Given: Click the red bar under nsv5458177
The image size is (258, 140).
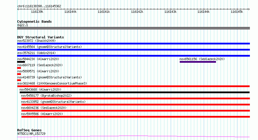Looking at the screenshot, I should 136,98.
